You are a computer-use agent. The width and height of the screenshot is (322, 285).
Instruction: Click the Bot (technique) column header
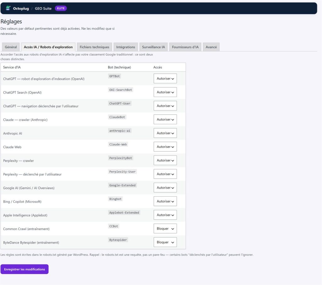point(119,67)
